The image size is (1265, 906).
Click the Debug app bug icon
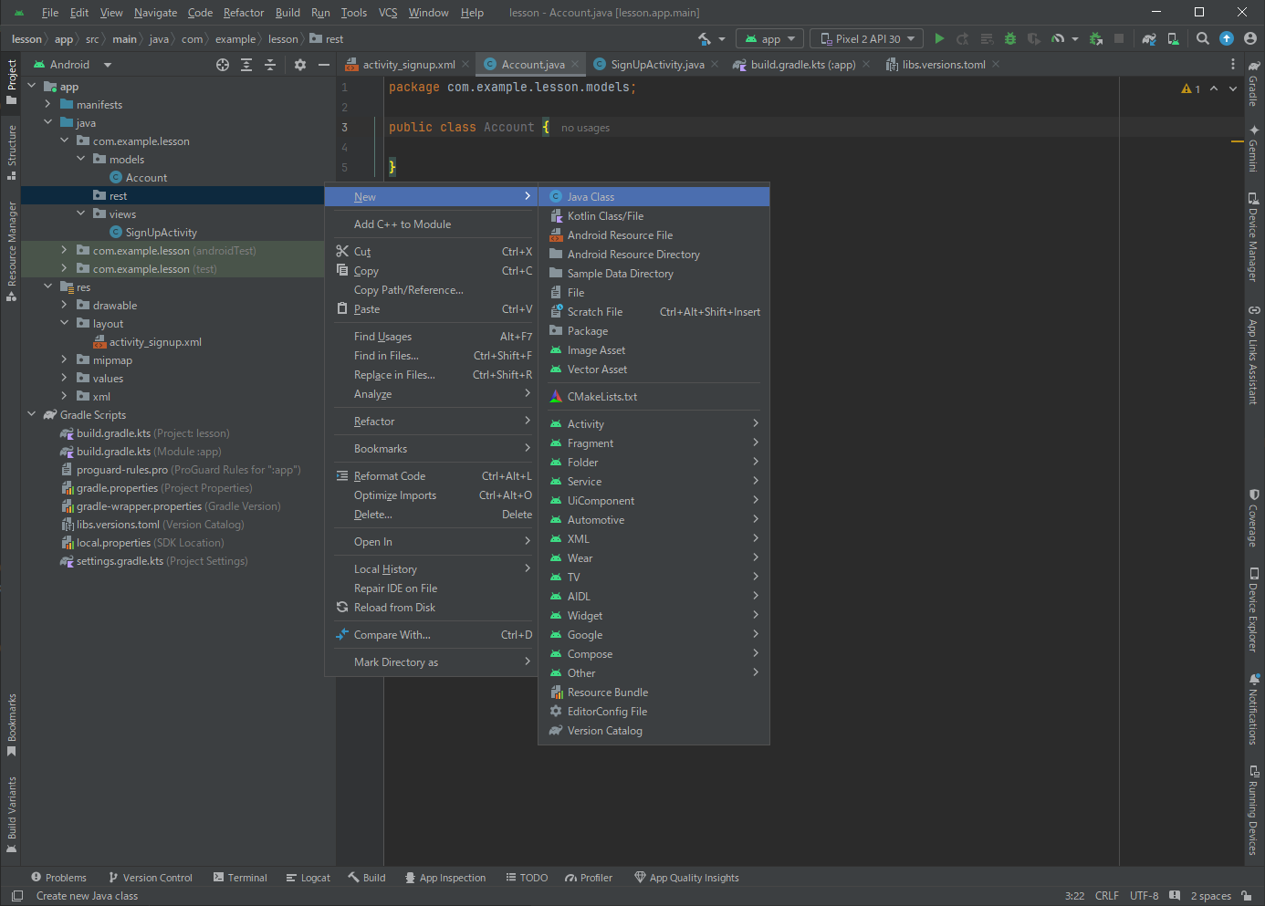click(1010, 39)
